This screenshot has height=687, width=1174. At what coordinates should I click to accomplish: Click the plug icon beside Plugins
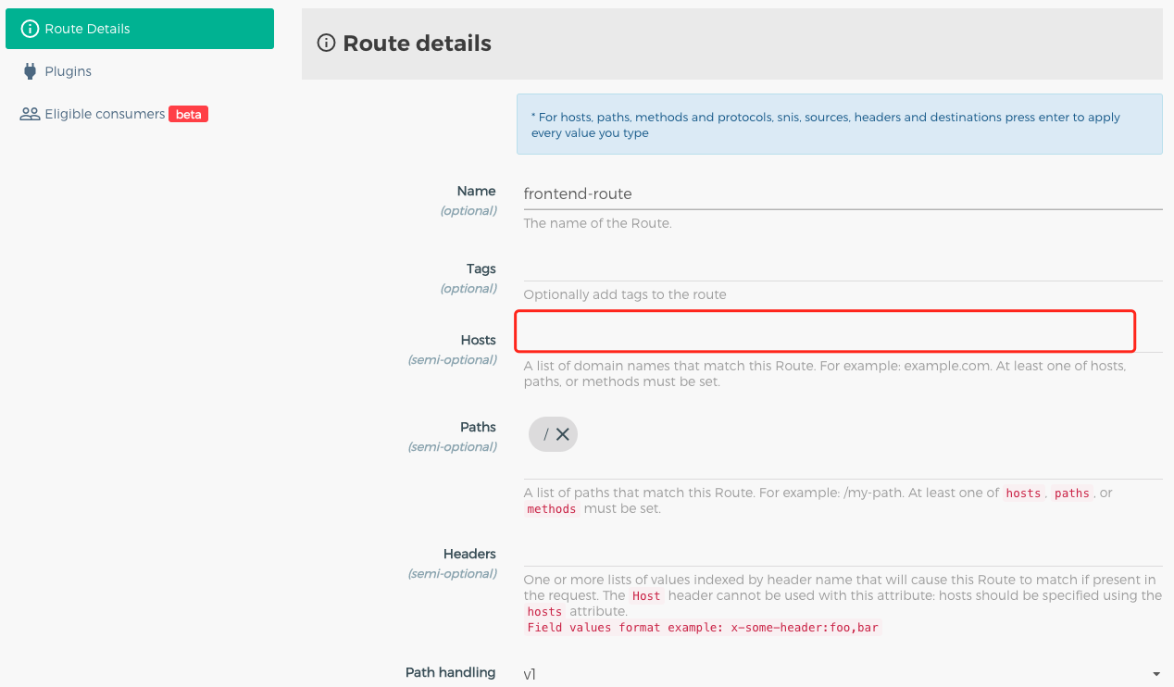click(x=30, y=71)
